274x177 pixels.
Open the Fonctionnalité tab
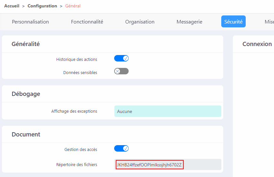(87, 22)
